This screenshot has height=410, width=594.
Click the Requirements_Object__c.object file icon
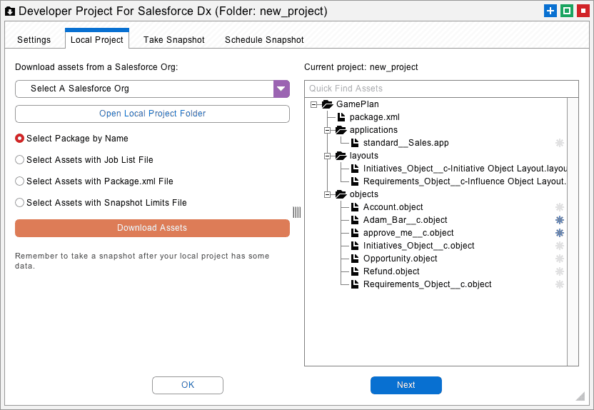click(x=355, y=284)
